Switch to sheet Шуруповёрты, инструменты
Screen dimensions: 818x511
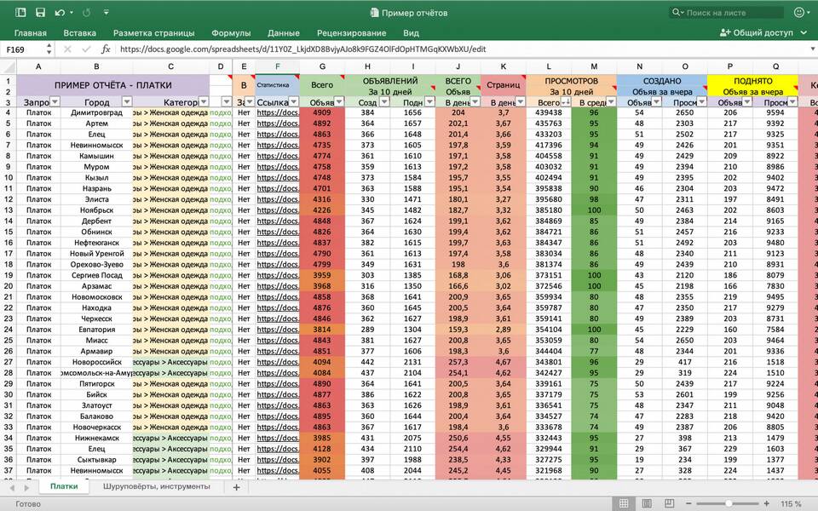156,486
